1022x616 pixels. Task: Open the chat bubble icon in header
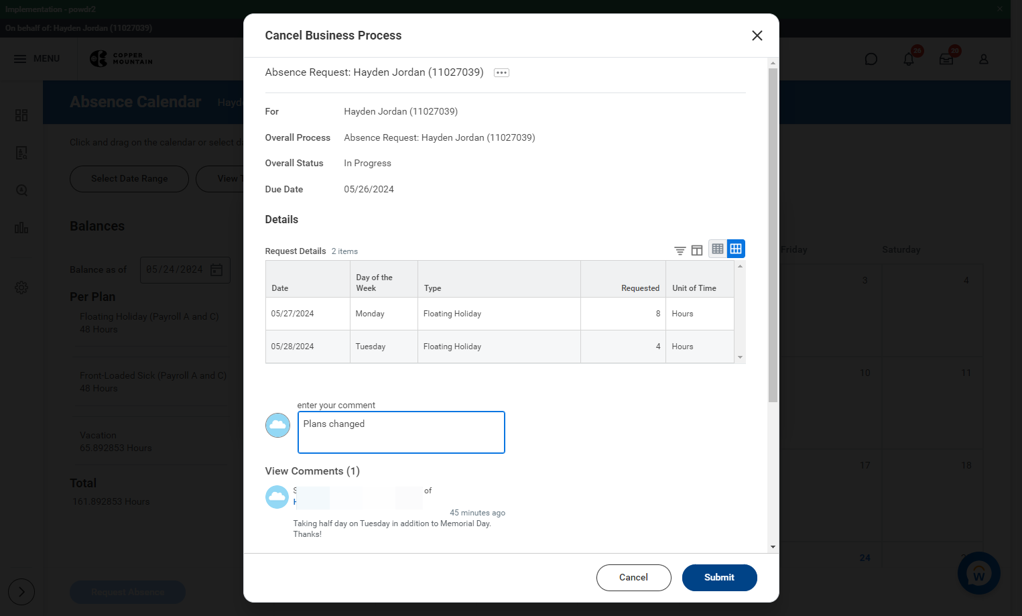(871, 59)
